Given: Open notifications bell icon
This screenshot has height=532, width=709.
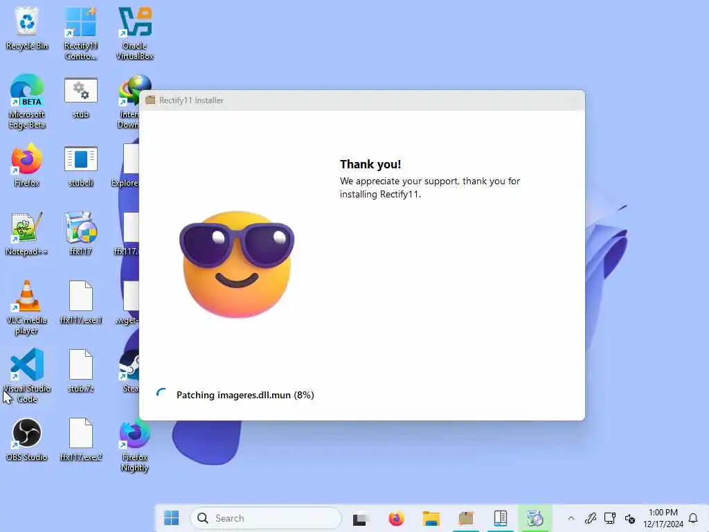Looking at the screenshot, I should click(x=693, y=518).
